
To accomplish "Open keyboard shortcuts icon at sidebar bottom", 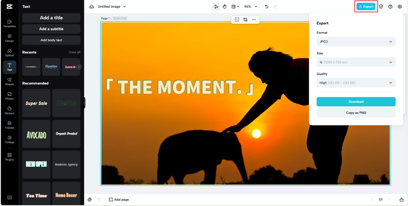I will click(10, 197).
